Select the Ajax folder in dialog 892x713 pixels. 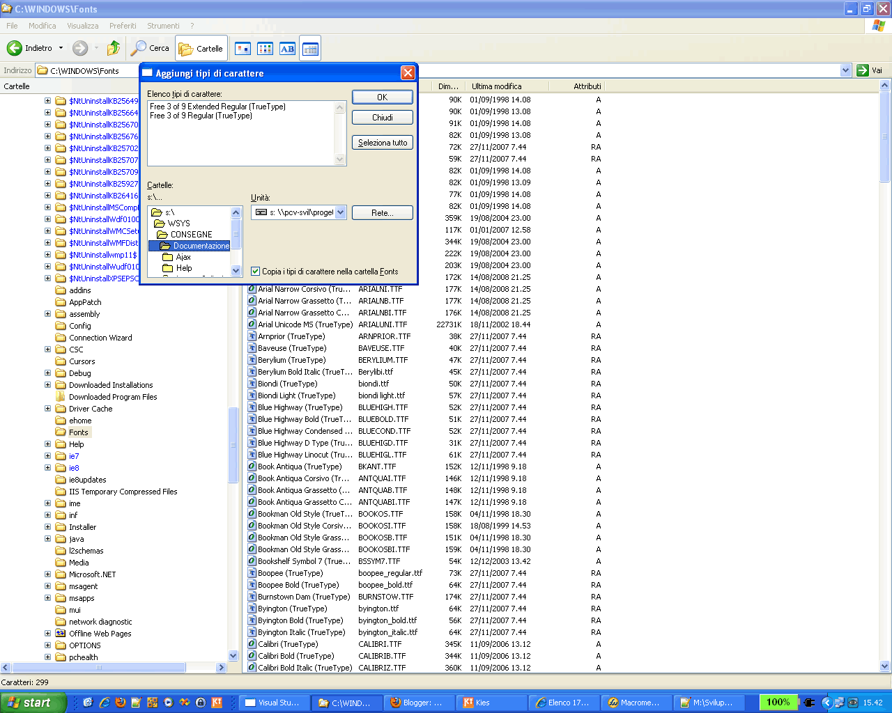coord(177,257)
